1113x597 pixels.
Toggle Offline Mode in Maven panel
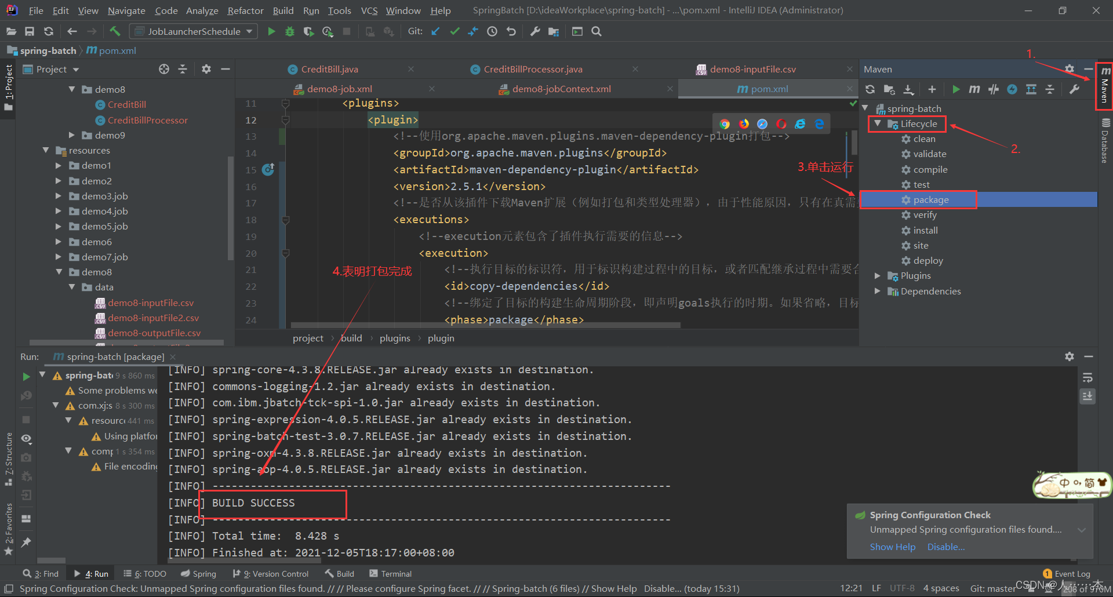[1013, 89]
